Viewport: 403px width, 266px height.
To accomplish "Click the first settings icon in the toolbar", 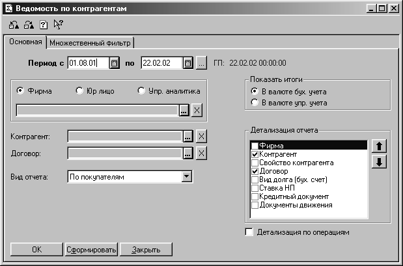I will point(14,25).
